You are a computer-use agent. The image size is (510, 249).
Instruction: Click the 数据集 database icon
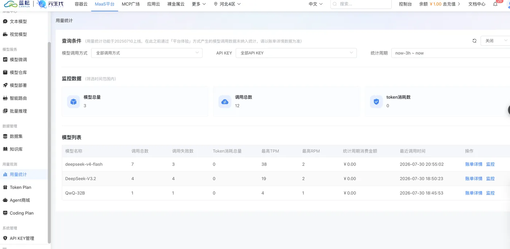(x=5, y=136)
